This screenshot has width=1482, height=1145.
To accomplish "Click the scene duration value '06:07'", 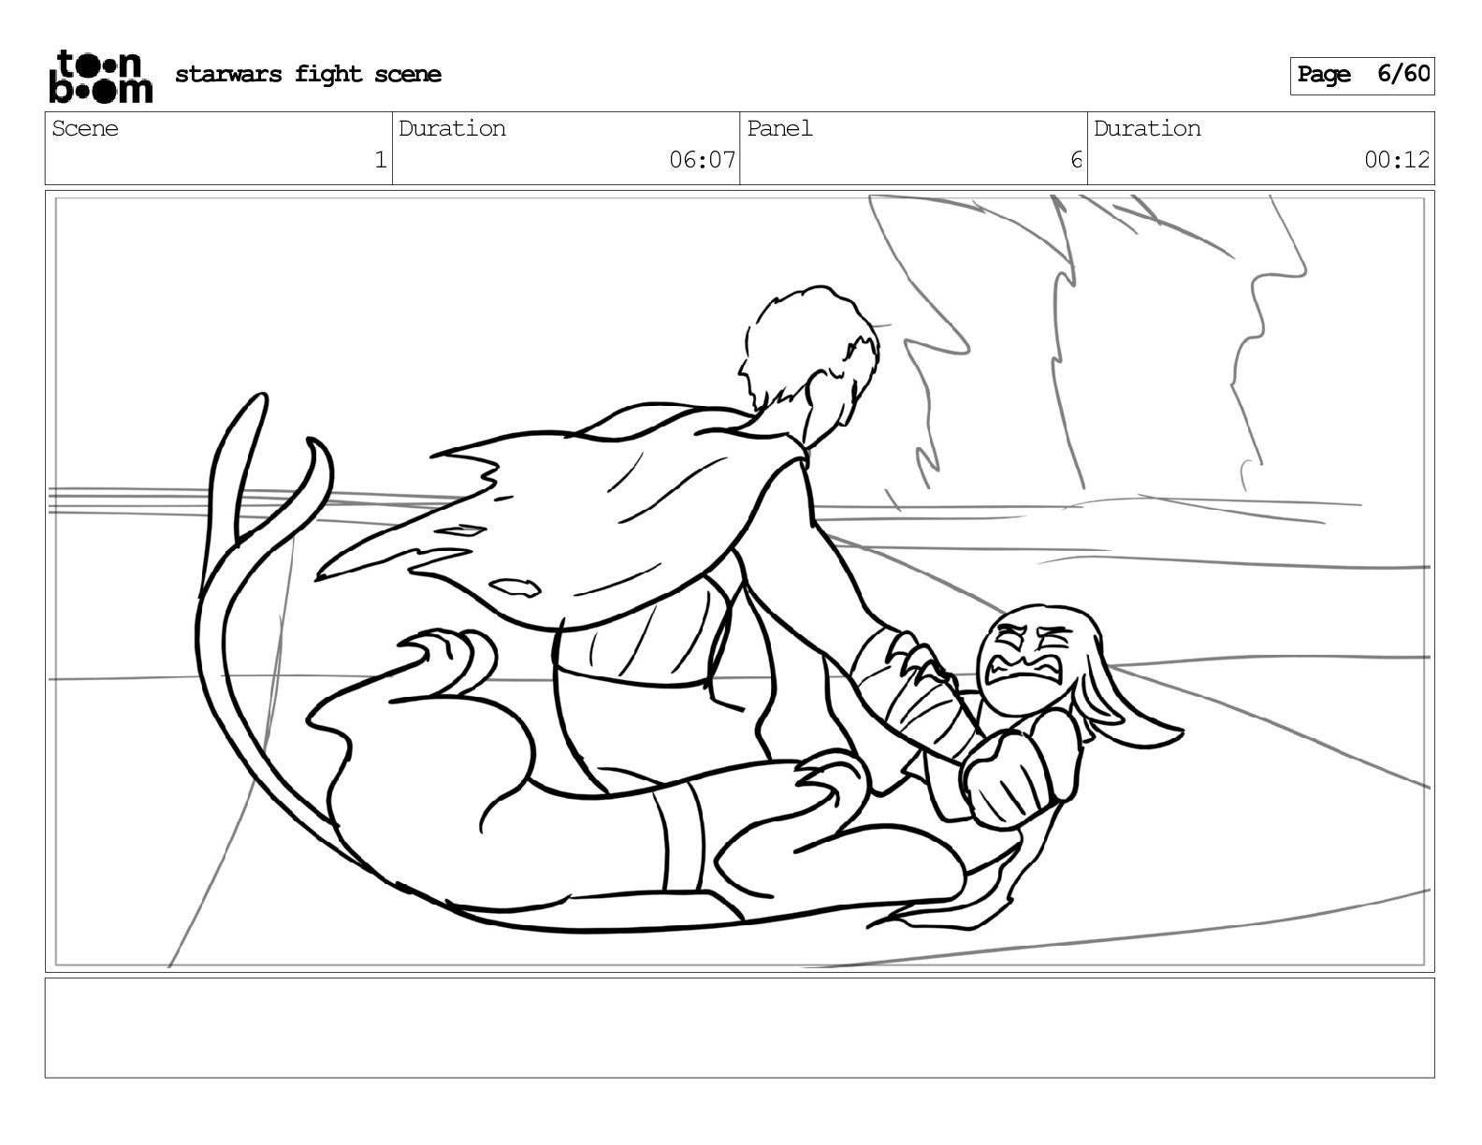I will tap(703, 160).
